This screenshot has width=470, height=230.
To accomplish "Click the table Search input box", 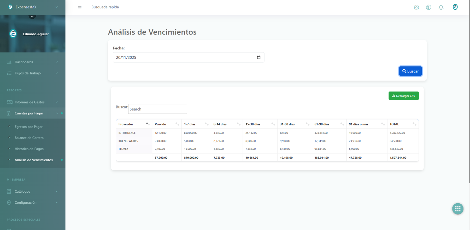I will (x=157, y=109).
